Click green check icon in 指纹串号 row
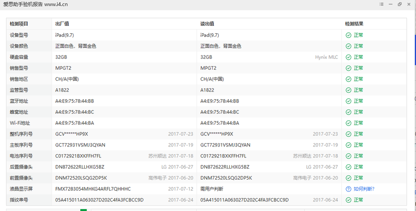This screenshot has width=416, height=211. pyautogui.click(x=349, y=200)
